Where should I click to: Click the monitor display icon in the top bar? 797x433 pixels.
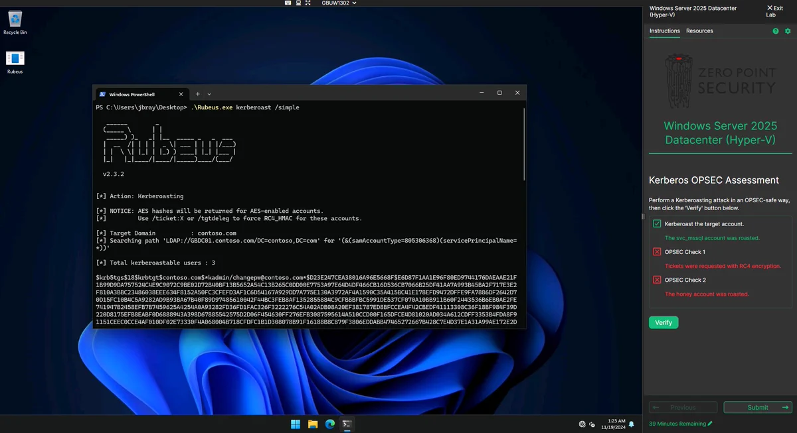point(298,3)
